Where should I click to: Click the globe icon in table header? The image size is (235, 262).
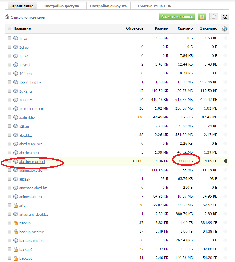click(x=224, y=28)
